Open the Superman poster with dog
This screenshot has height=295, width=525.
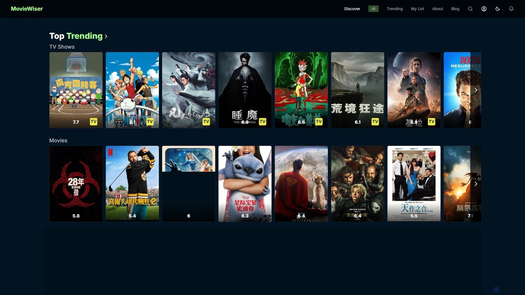(301, 184)
